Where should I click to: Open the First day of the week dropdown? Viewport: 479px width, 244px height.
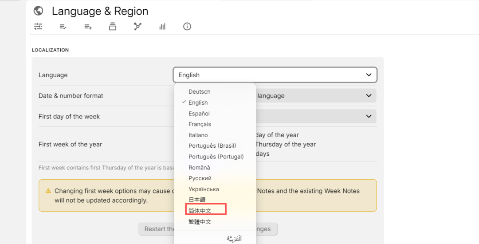(x=369, y=116)
